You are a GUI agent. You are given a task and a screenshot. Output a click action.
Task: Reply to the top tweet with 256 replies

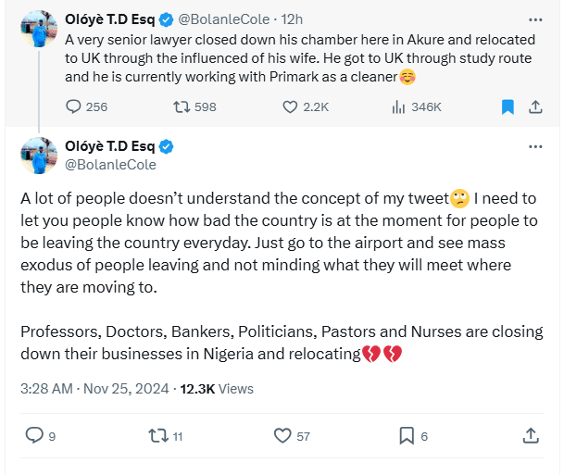tap(75, 107)
